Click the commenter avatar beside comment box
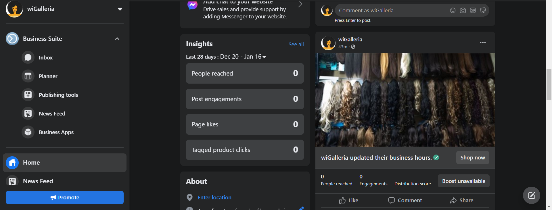 327,10
